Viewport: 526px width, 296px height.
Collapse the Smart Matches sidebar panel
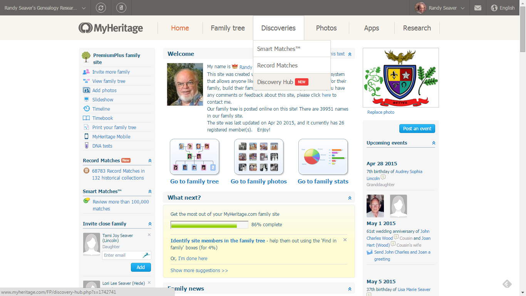pyautogui.click(x=150, y=192)
